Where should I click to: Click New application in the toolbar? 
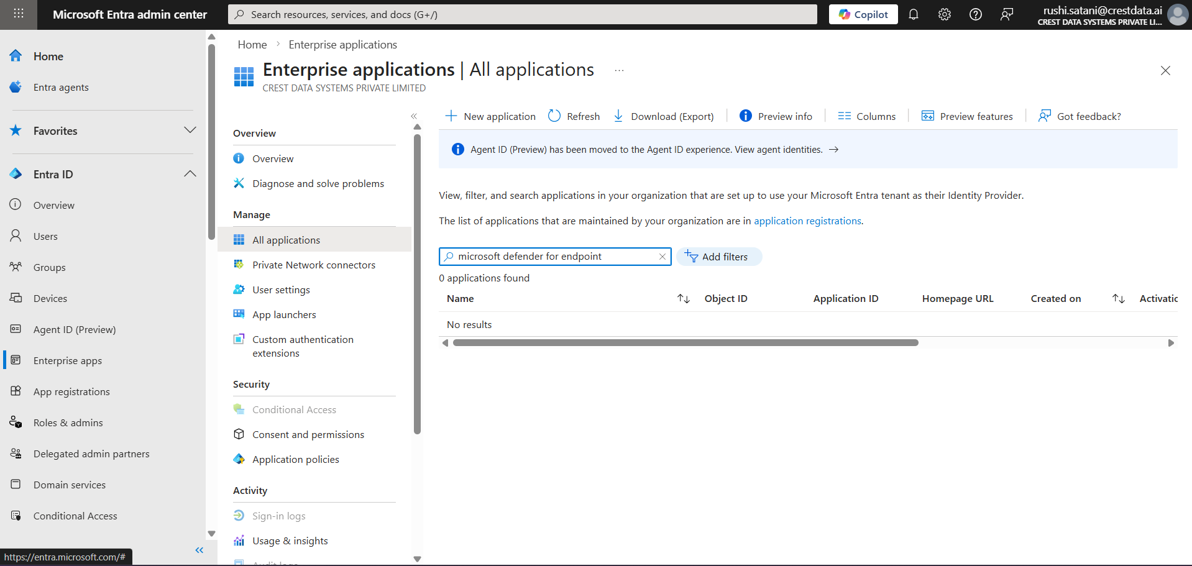click(x=490, y=116)
